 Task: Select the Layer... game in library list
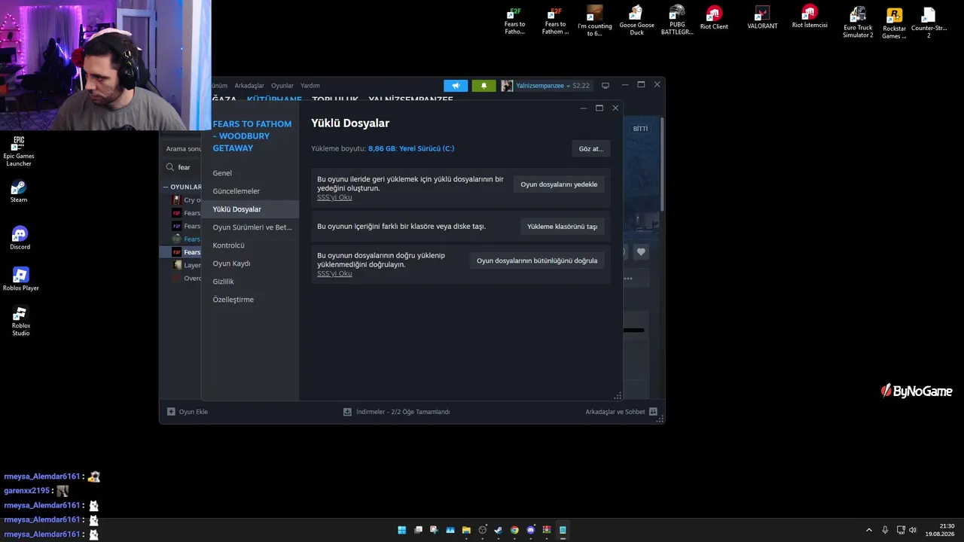(x=187, y=265)
